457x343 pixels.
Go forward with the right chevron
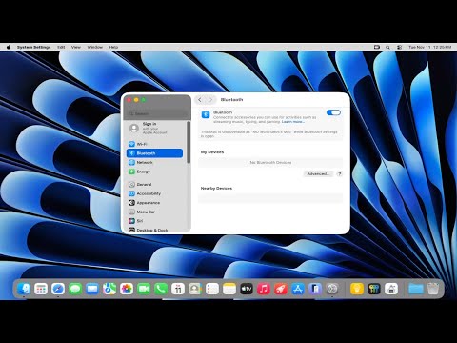pos(210,100)
